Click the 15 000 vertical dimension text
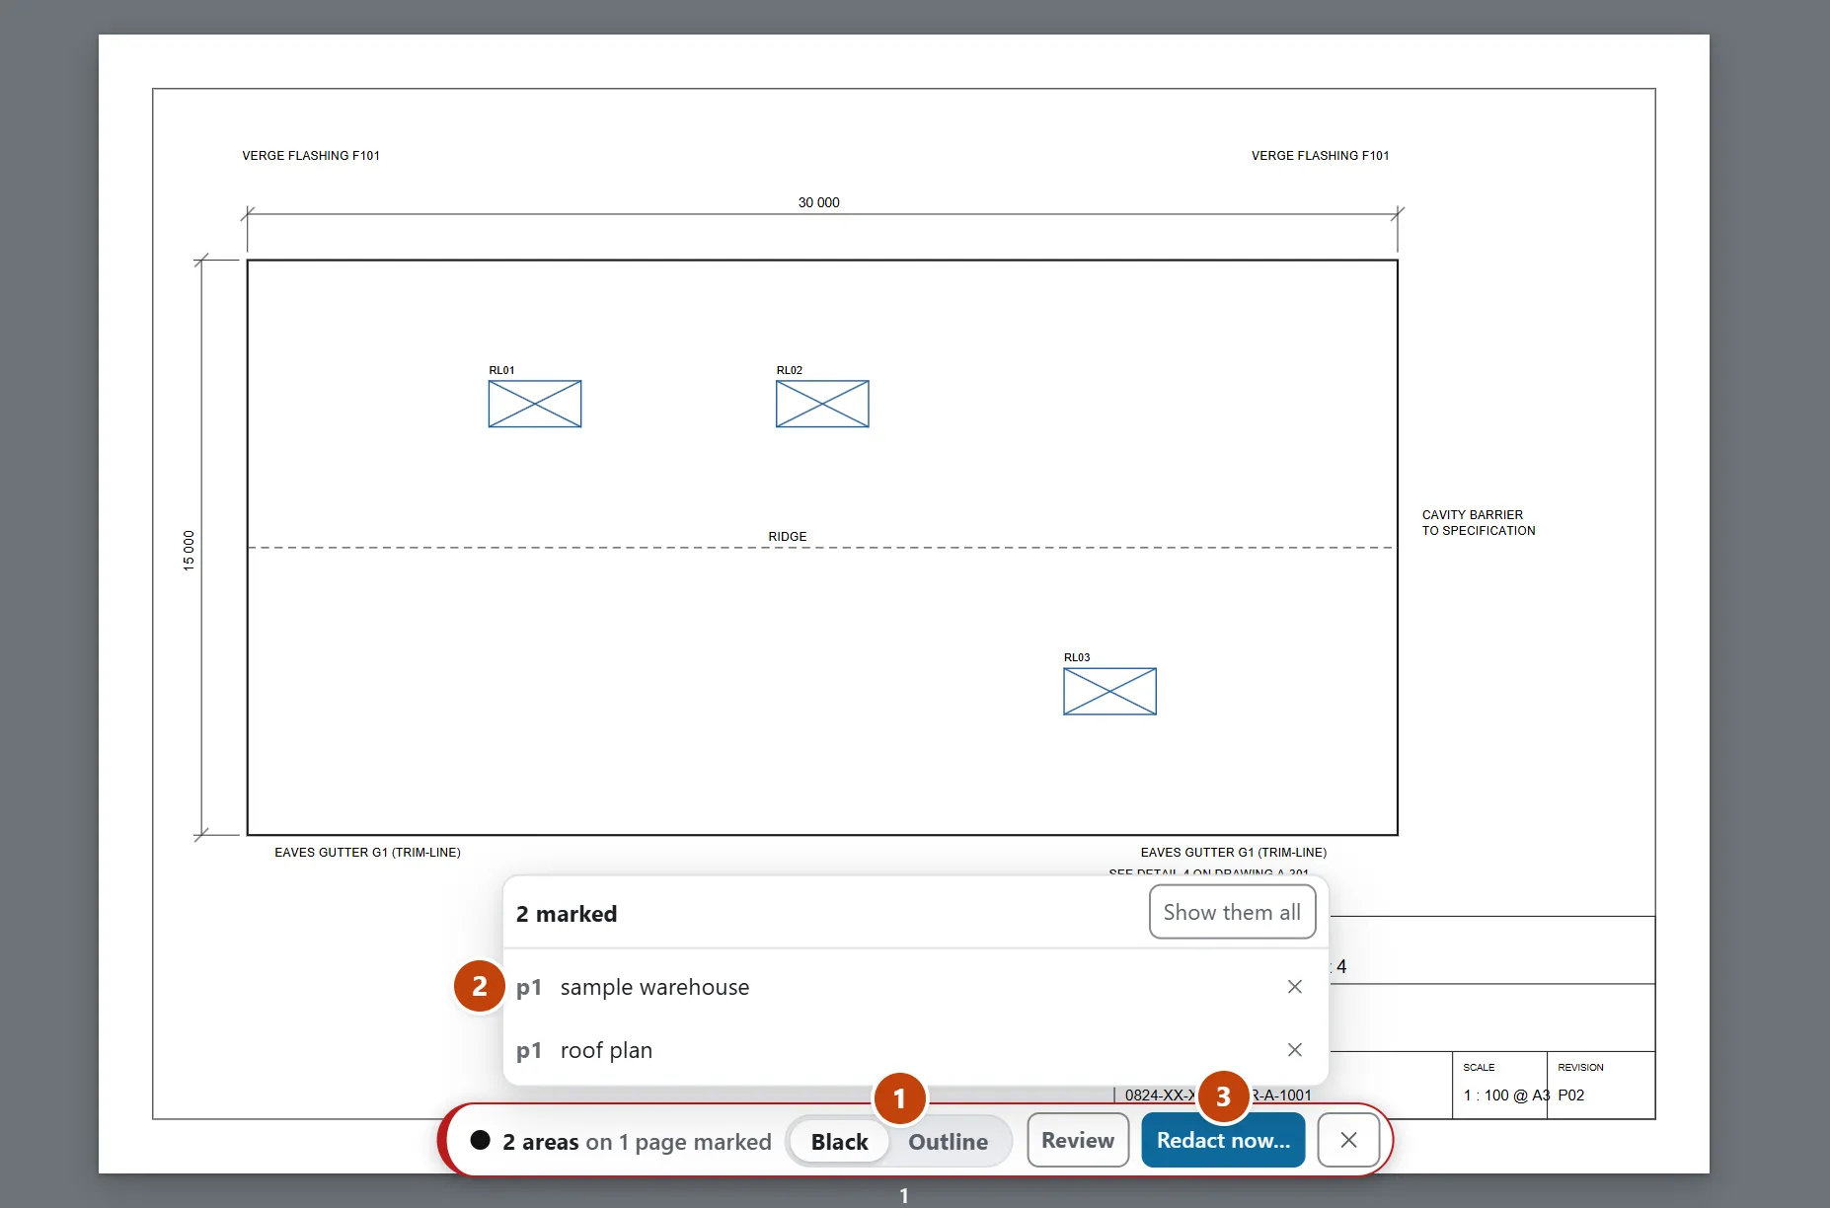1830x1208 pixels. tap(189, 551)
